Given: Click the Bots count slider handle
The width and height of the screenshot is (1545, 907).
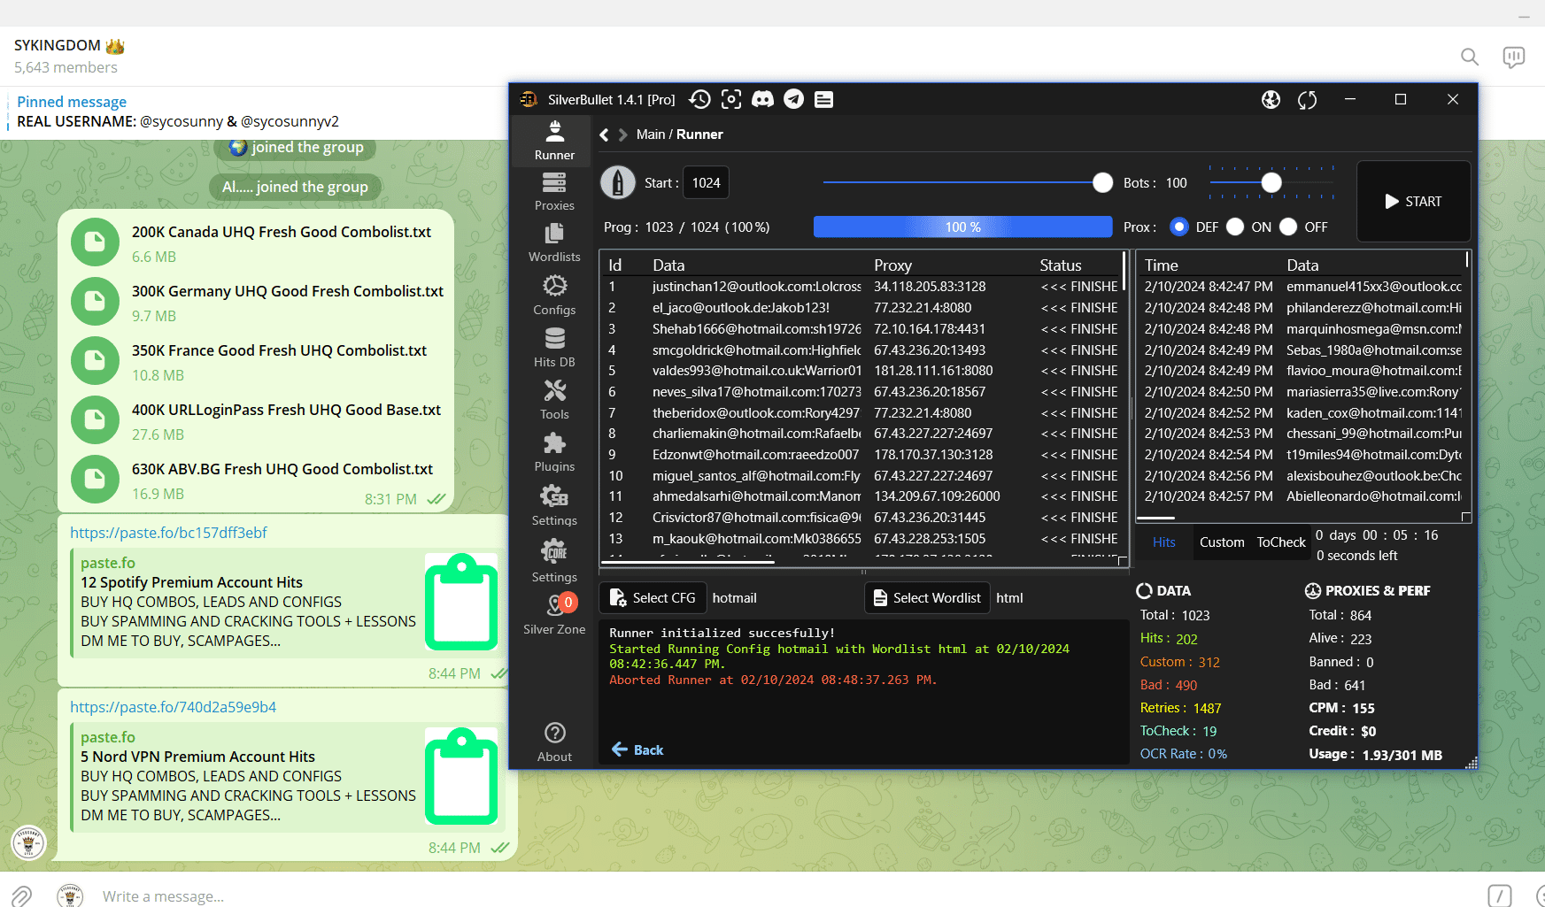Looking at the screenshot, I should click(1271, 182).
